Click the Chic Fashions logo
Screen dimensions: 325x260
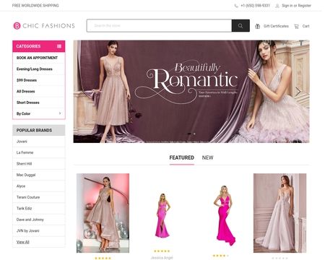pyautogui.click(x=44, y=26)
